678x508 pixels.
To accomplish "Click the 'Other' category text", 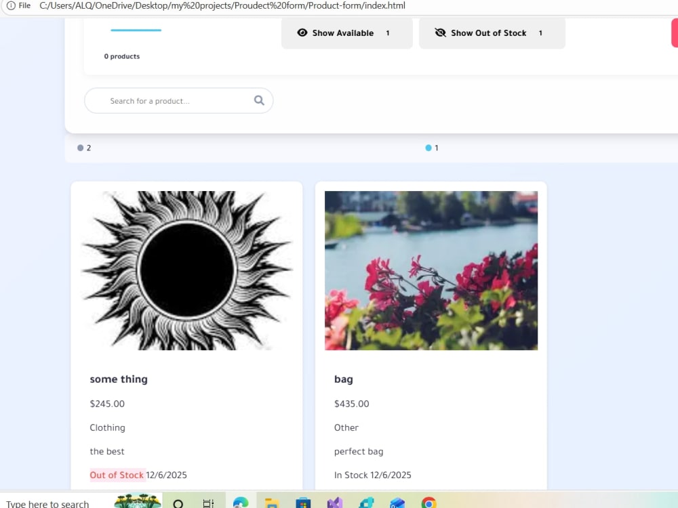I will [346, 427].
